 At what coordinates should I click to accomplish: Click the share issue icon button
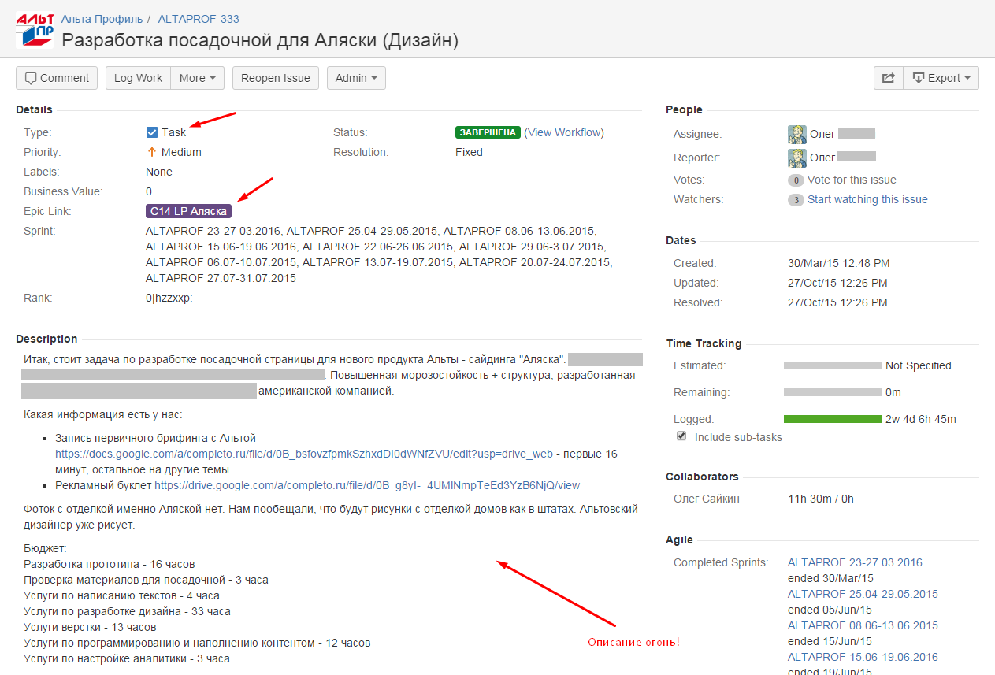[x=889, y=78]
